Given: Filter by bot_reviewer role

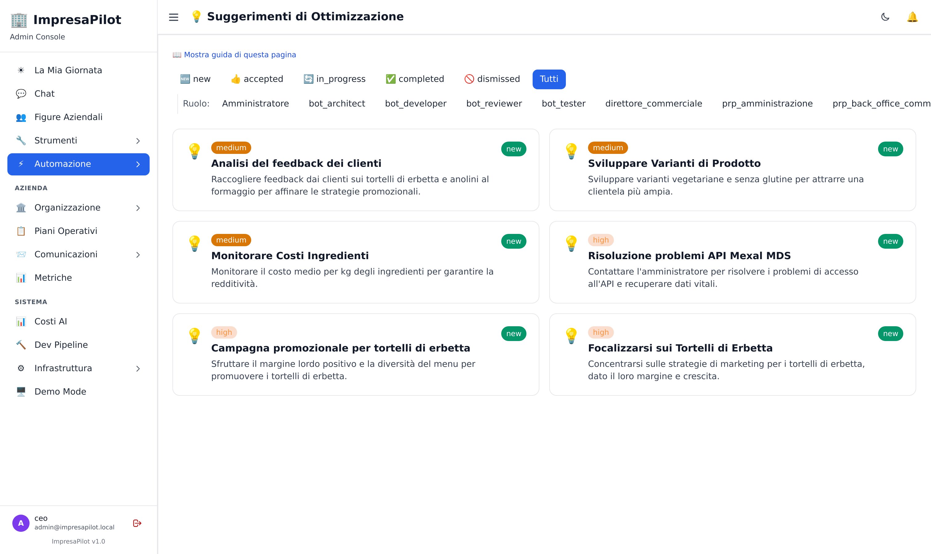Looking at the screenshot, I should (x=494, y=104).
